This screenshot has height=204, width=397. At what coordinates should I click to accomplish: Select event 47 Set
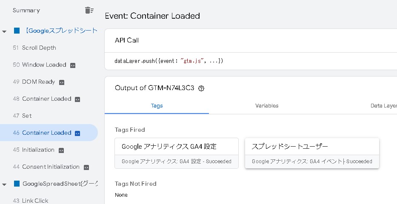pos(27,116)
